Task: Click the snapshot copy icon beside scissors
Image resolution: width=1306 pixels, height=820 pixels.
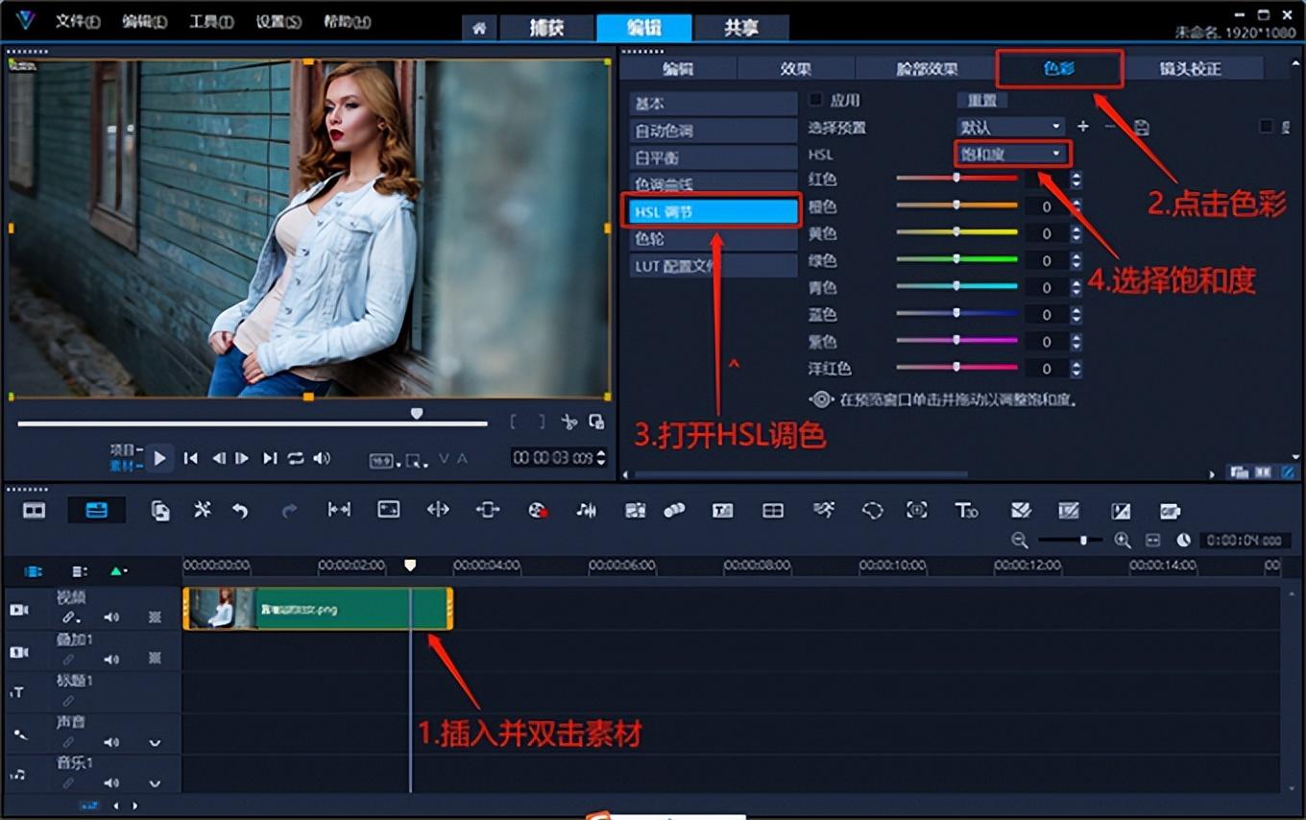Action: [596, 422]
